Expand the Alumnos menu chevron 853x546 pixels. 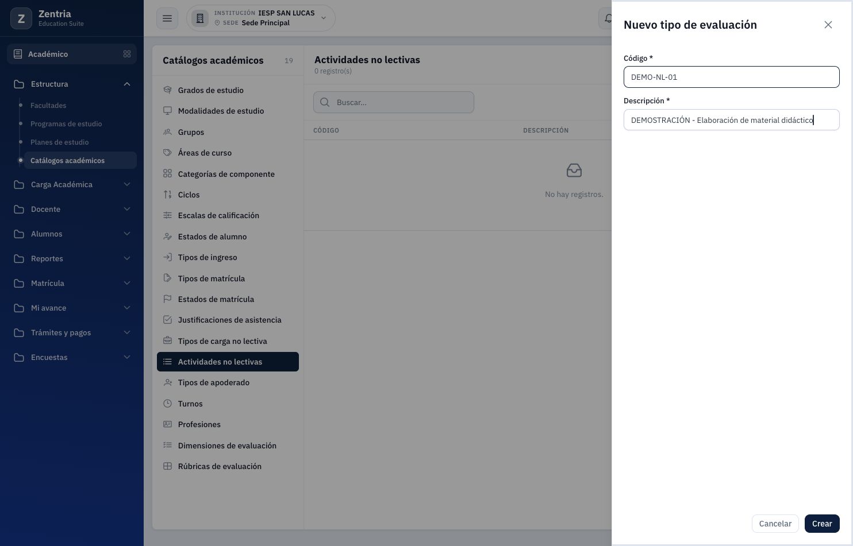(127, 234)
